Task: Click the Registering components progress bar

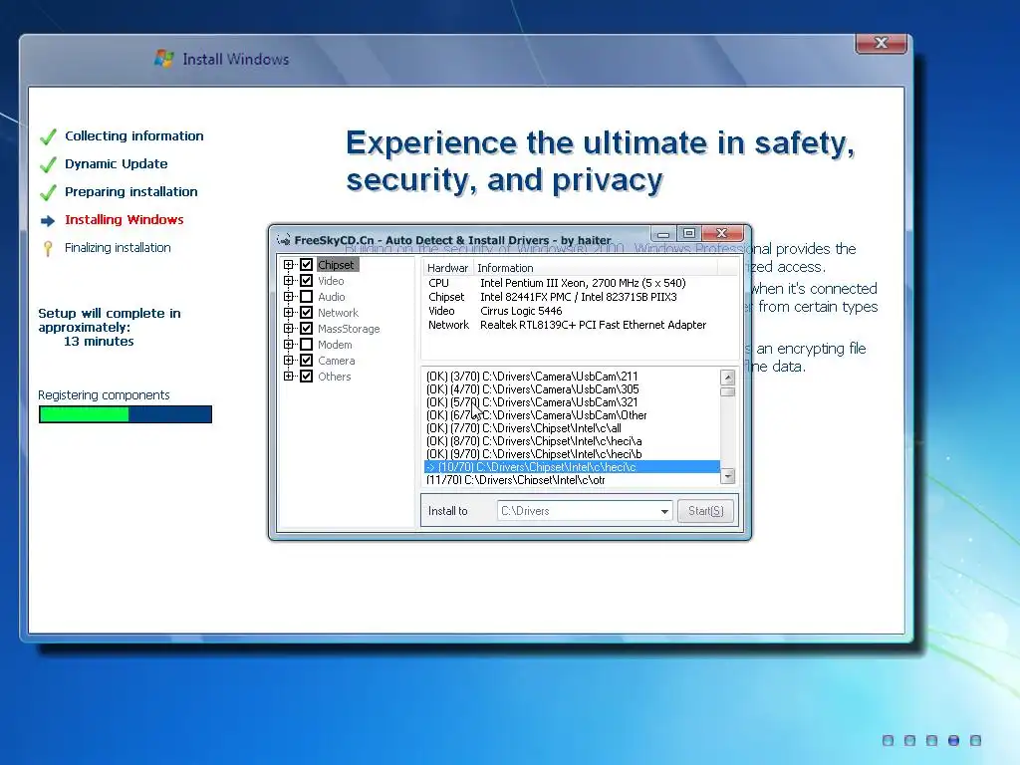Action: pyautogui.click(x=126, y=414)
